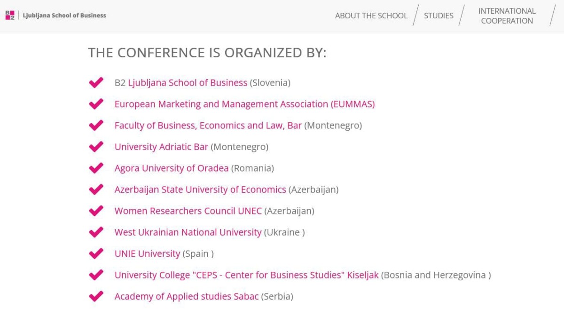Click checkmark icon beside UNIE University
This screenshot has width=564, height=309.
(x=96, y=254)
